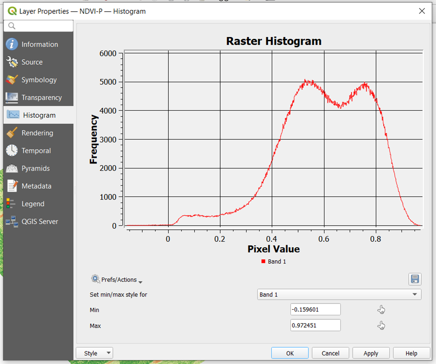The image size is (436, 364).
Task: Open the Rendering tab
Action: click(x=38, y=133)
